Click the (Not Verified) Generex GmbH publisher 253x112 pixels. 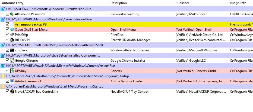(196, 71)
